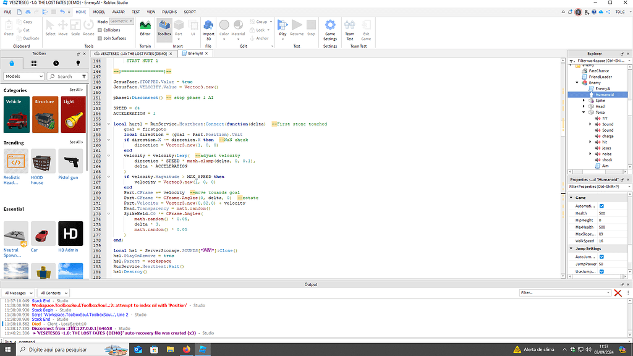The height and width of the screenshot is (356, 633).
Task: Open the Material picker
Action: click(x=238, y=28)
